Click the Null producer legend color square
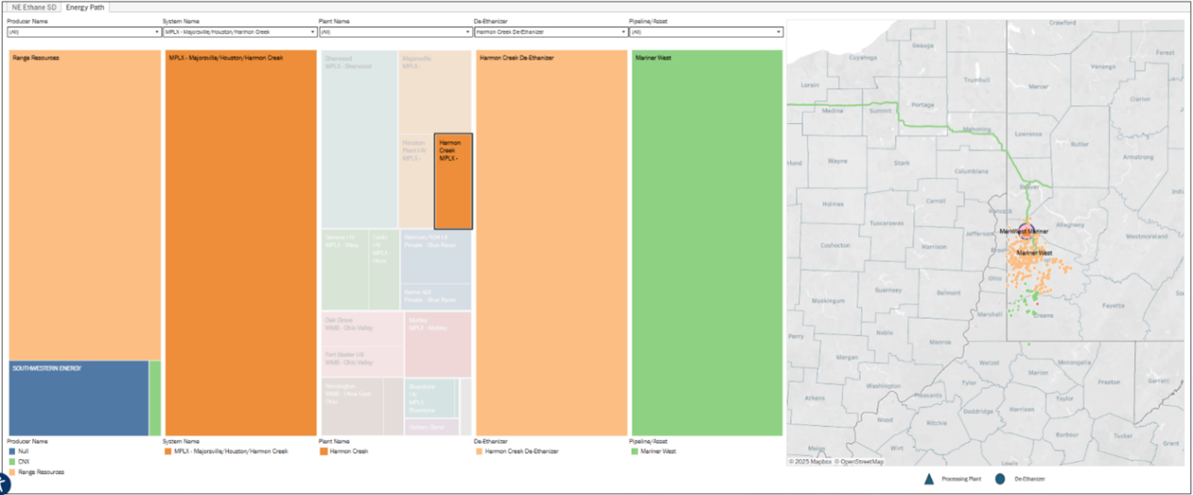 click(x=12, y=451)
